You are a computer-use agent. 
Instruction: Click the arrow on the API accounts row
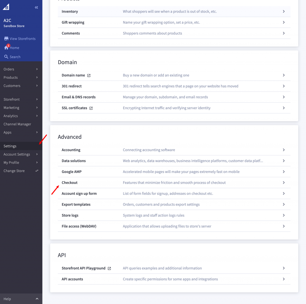point(284,279)
